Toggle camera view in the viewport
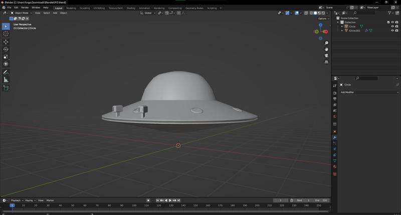Screen dimensions: 401x215 (326, 56)
